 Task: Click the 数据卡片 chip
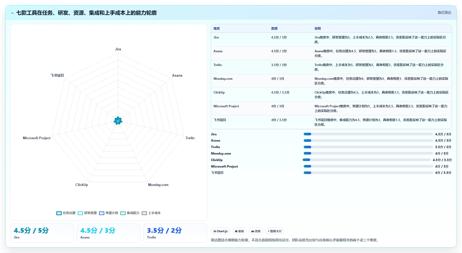[275, 231]
